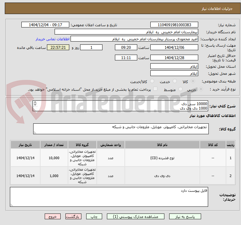
Task: Click the دی وی دی item cell
Action: [x=162, y=176]
